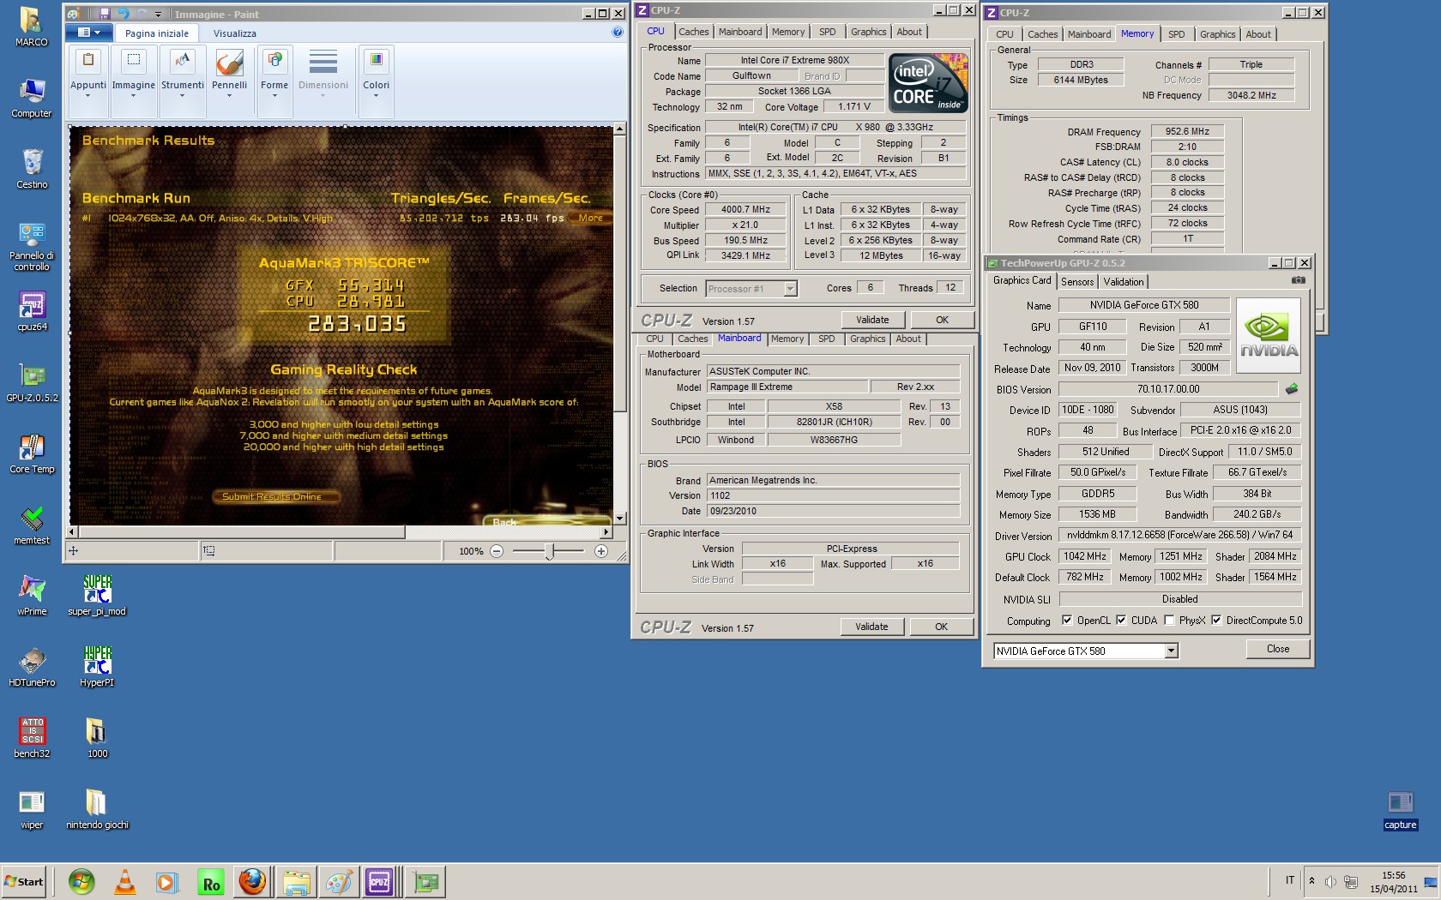Open the HyperPI desktop icon

pos(97,667)
